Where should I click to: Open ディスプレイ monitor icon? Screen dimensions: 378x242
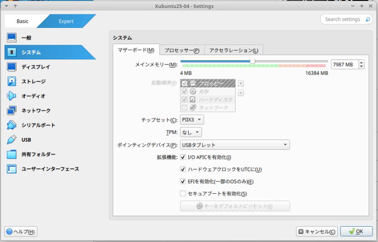(12, 67)
